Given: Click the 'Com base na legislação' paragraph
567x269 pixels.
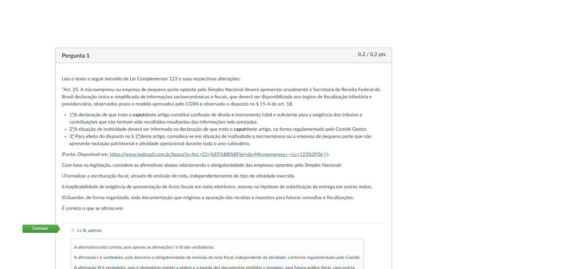Looking at the screenshot, I should (x=201, y=165).
